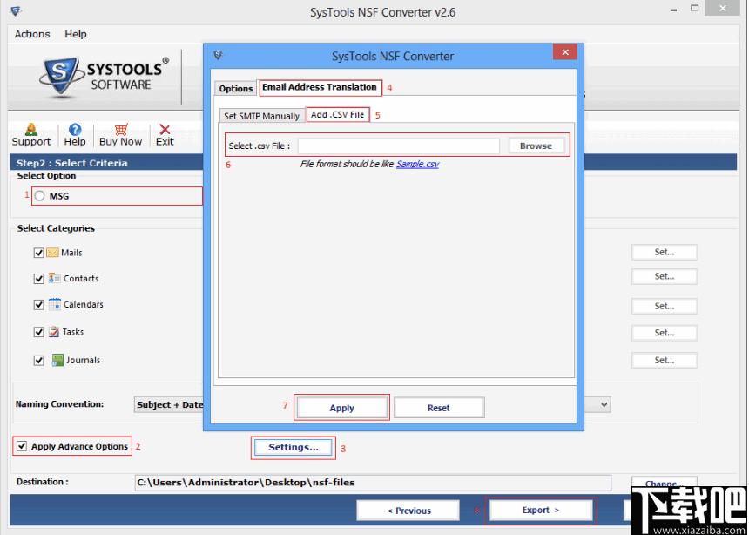Switch to the Options tab
Viewport: 749px width, 535px height.
coord(235,89)
